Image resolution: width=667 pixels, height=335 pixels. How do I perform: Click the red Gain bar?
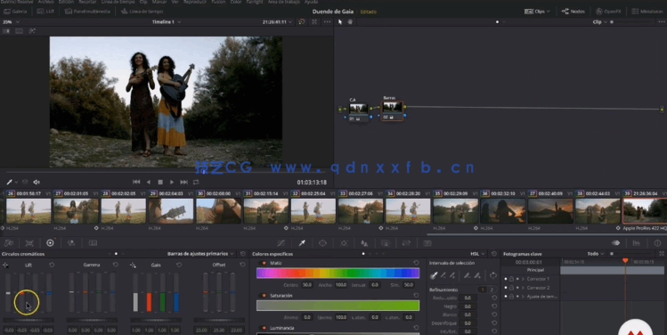click(149, 302)
